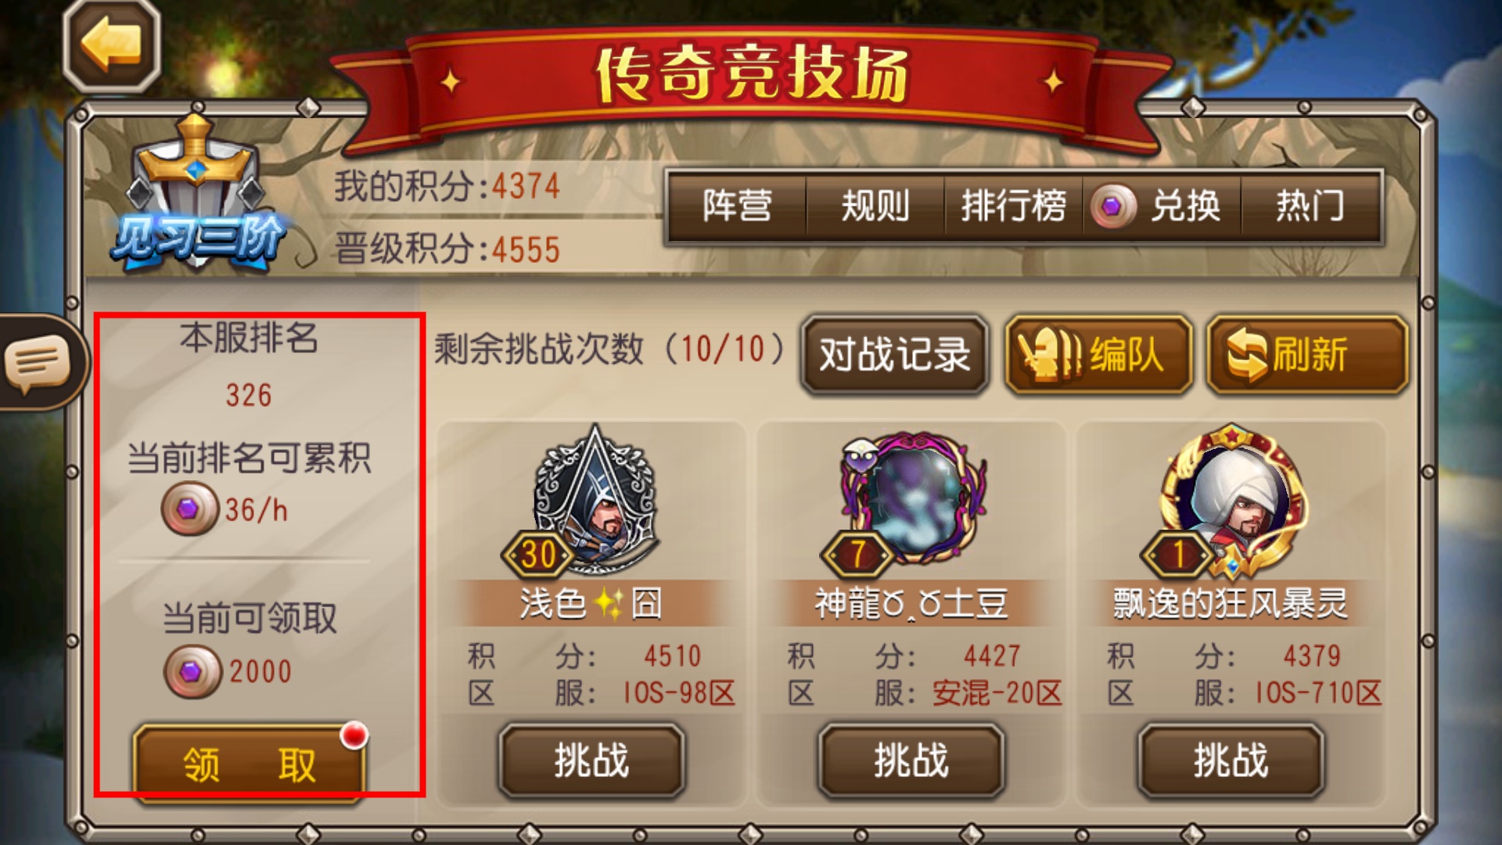
Task: Switch to the 排行榜 tab
Action: pos(1014,207)
